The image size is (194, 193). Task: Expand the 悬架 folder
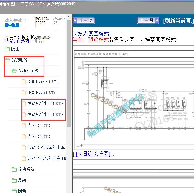point(22,180)
